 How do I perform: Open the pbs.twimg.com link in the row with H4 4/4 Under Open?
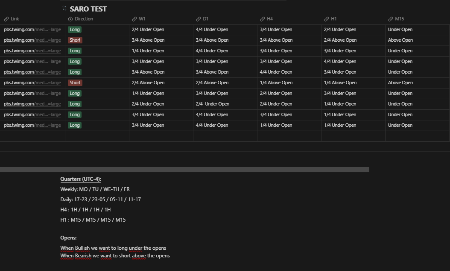[32, 72]
